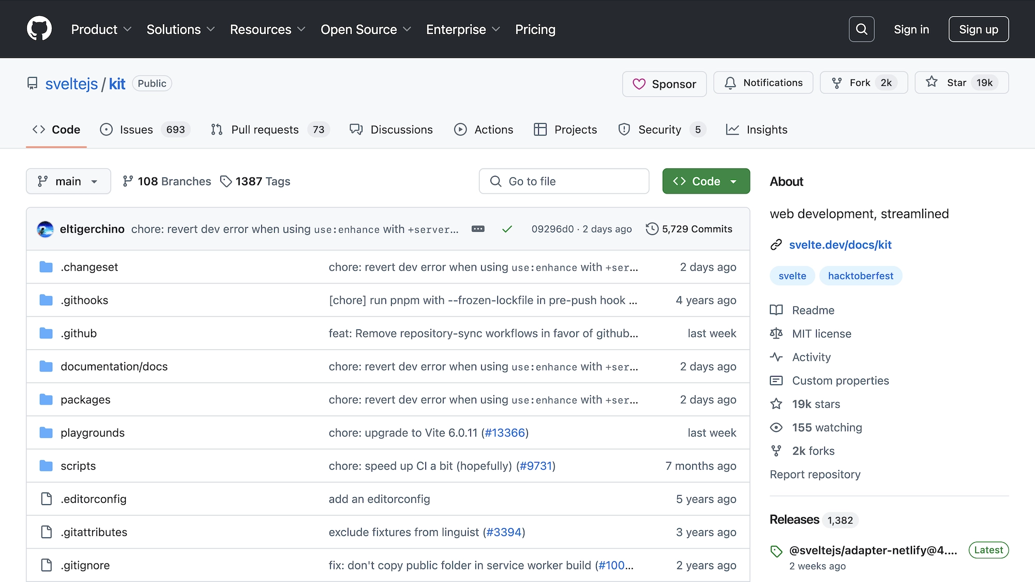The image size is (1035, 582).
Task: Open the scripts folder
Action: point(78,466)
